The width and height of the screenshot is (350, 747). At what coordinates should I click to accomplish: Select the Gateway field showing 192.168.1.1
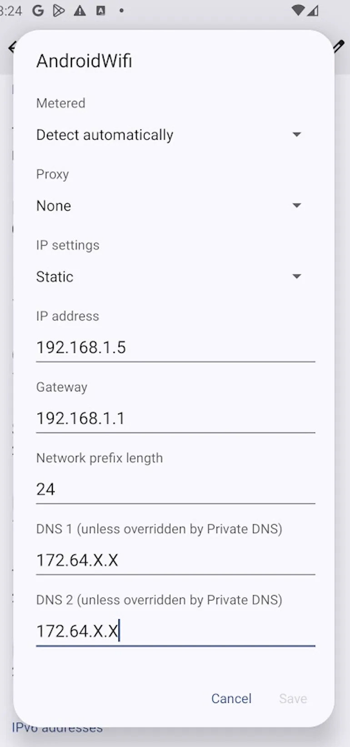click(x=175, y=418)
